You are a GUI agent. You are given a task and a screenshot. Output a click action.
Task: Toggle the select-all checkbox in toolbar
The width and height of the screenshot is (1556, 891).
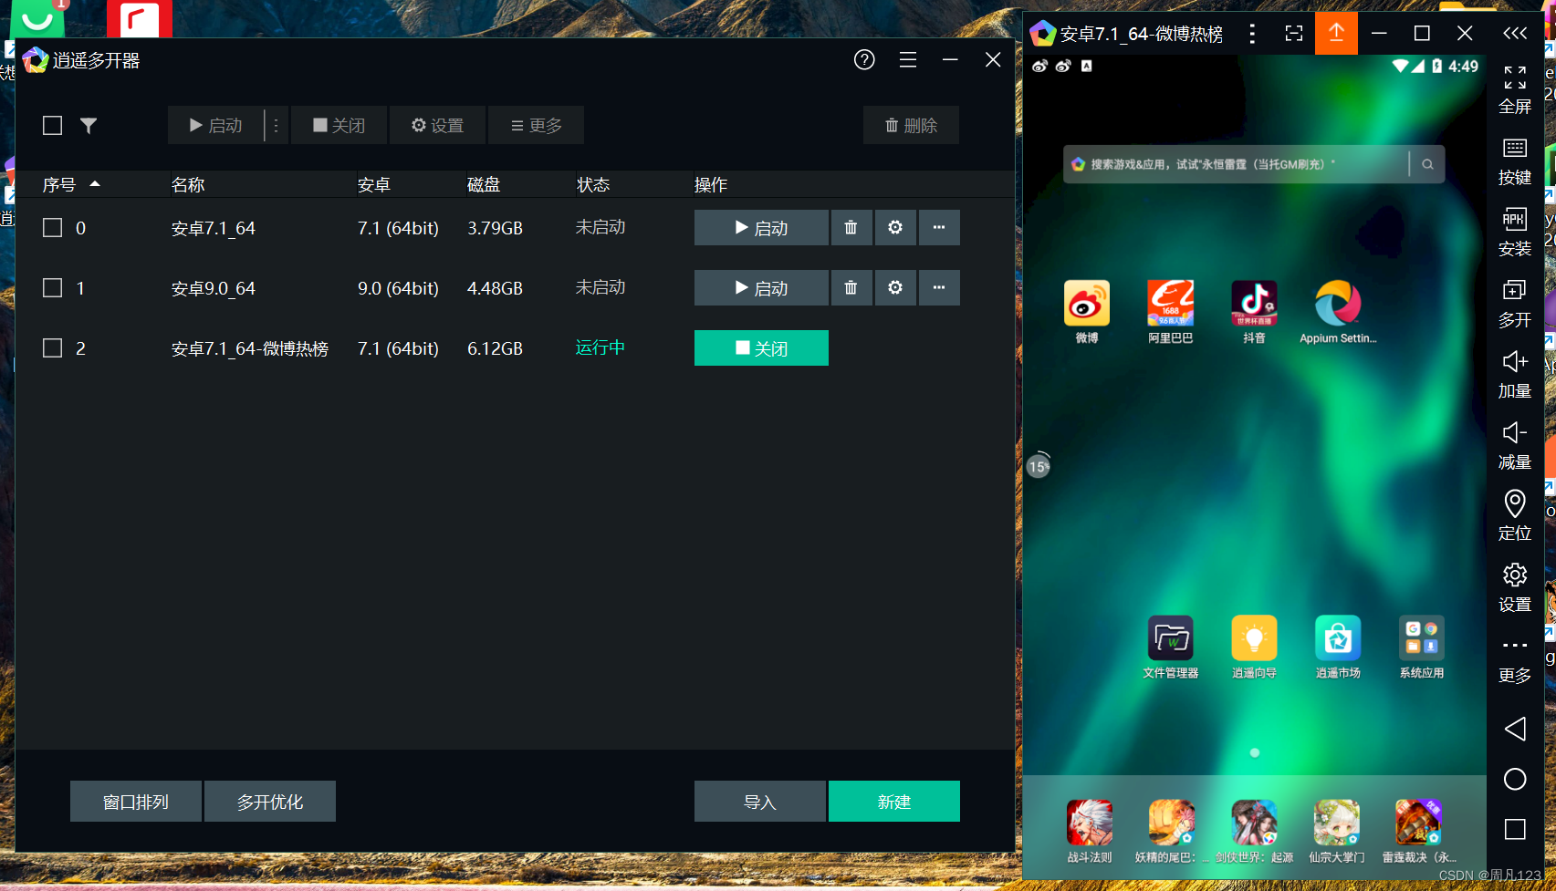[53, 126]
